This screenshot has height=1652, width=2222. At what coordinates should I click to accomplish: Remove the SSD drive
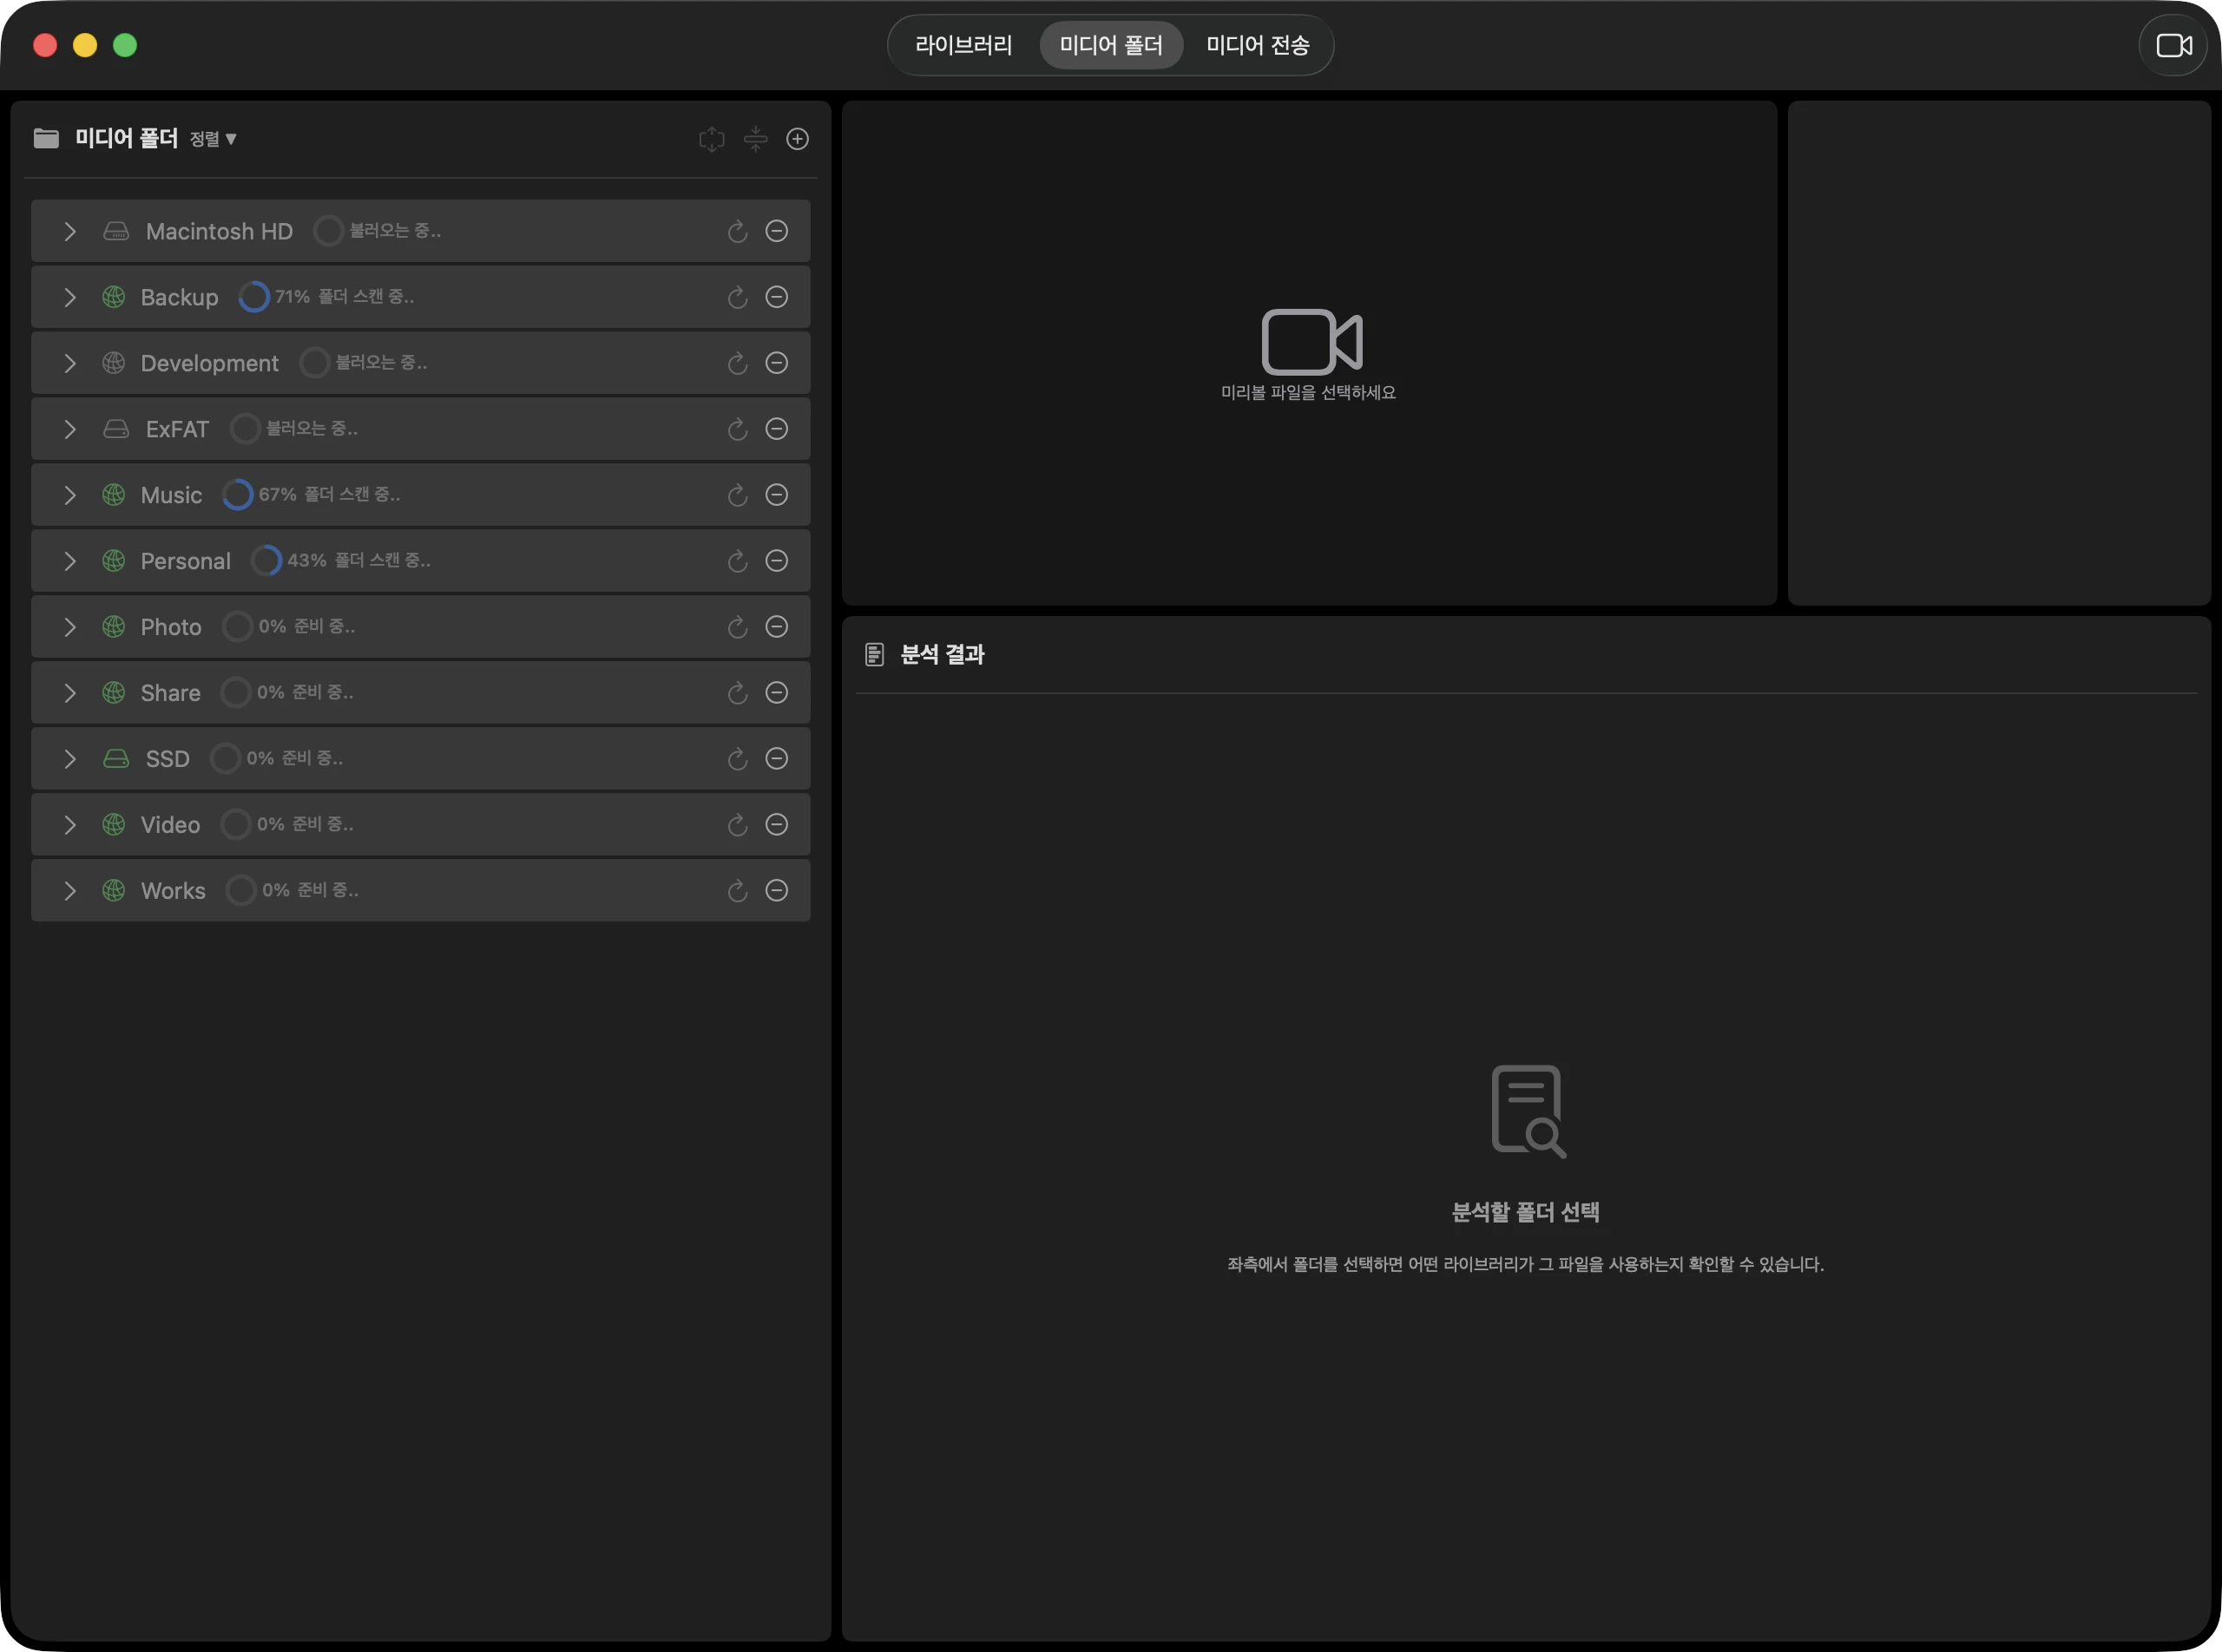point(776,759)
